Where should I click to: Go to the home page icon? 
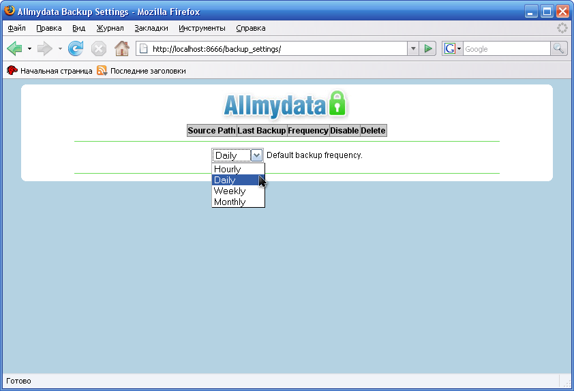click(x=122, y=48)
